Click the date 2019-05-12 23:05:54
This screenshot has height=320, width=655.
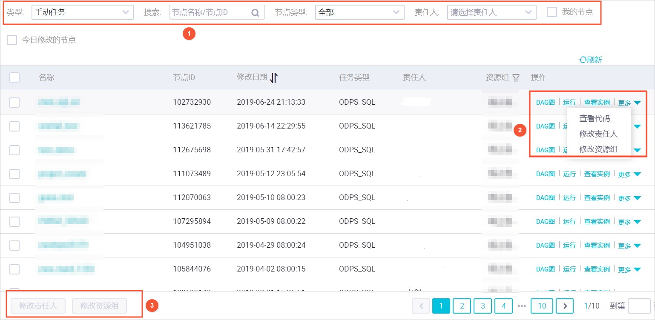coord(271,174)
